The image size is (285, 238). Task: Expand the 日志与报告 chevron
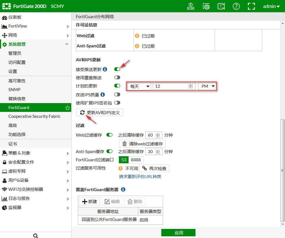(68, 199)
